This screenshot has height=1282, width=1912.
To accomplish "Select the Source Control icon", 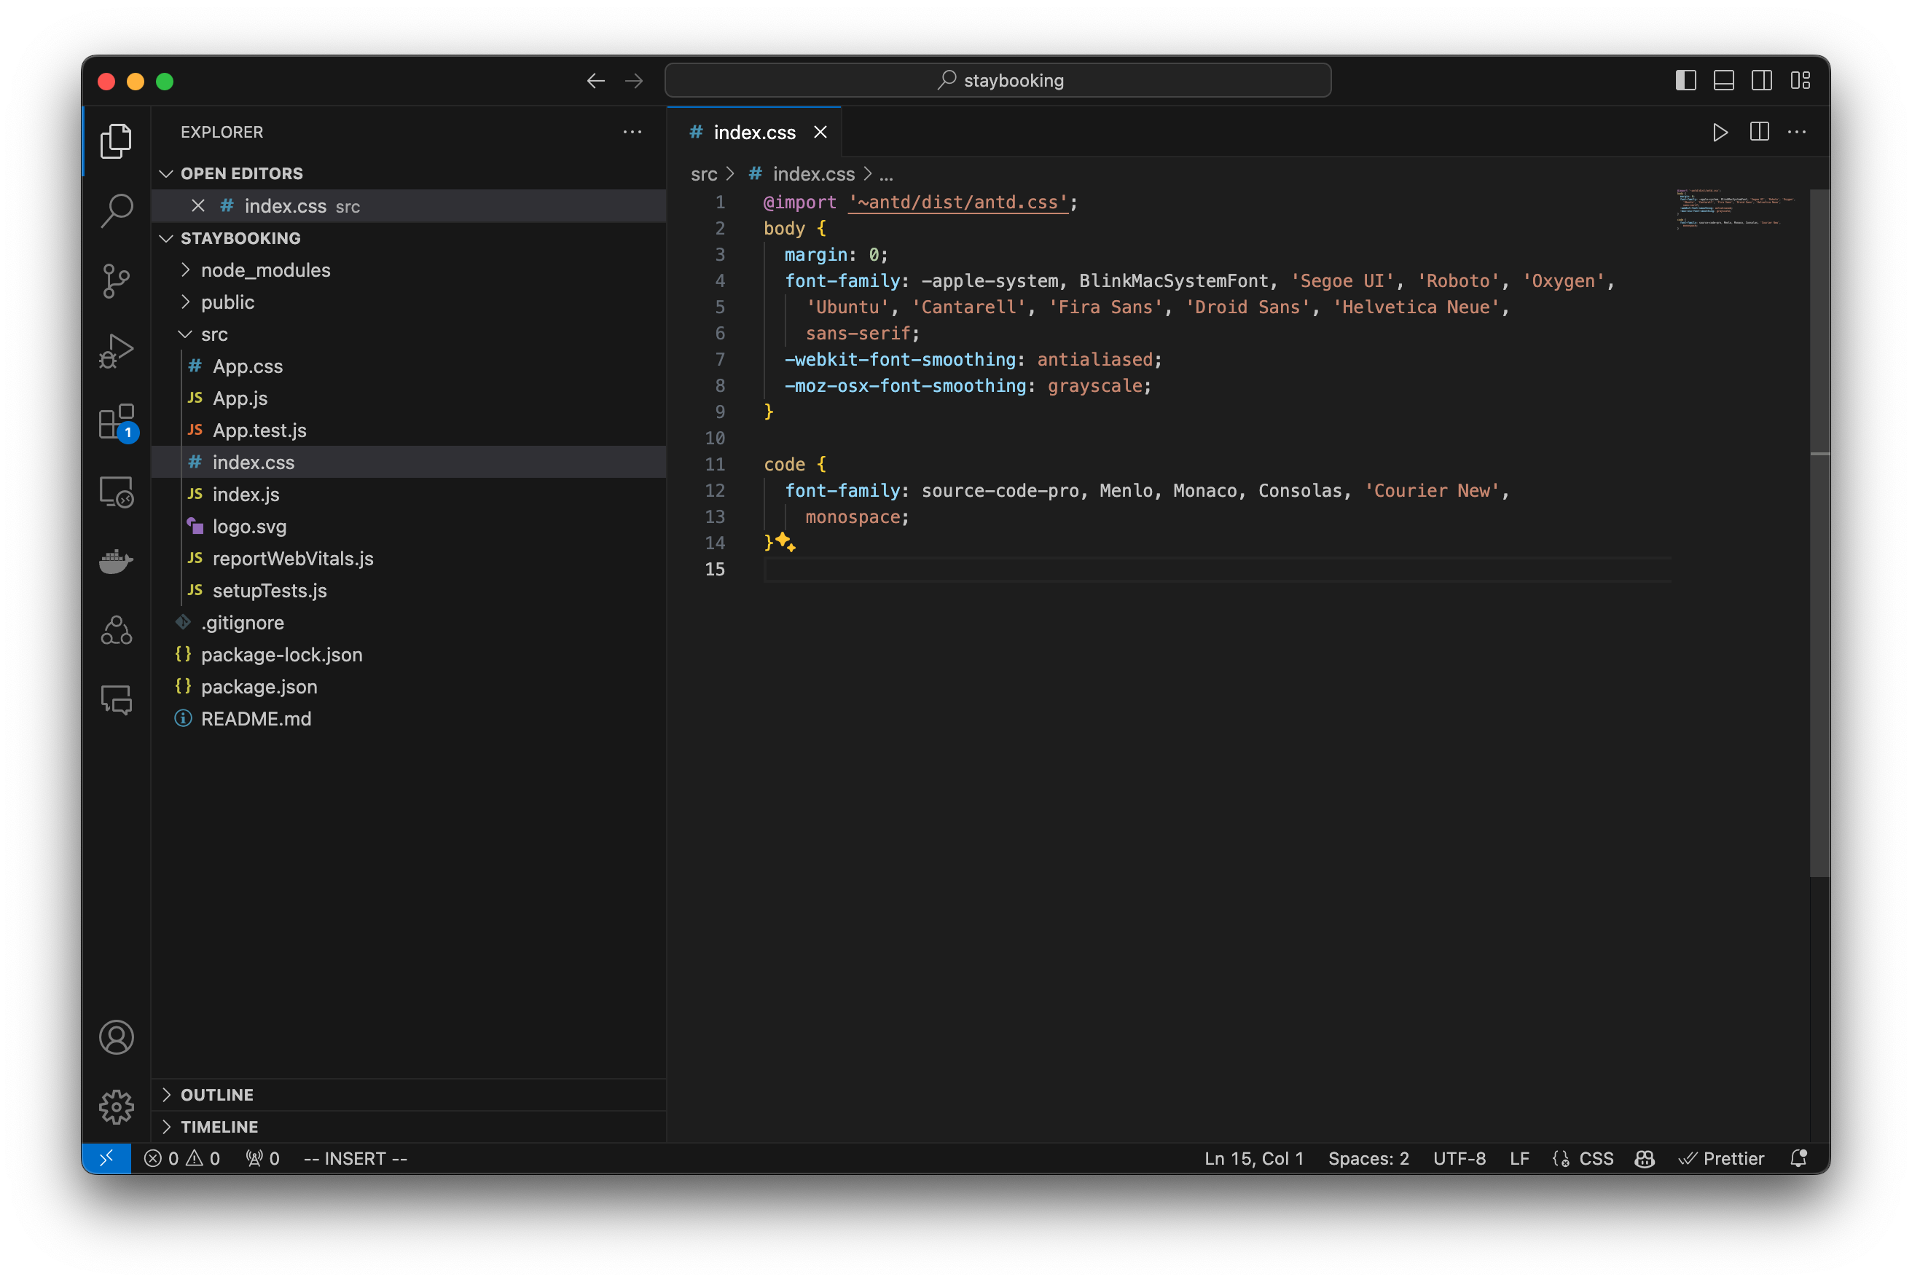I will tap(116, 280).
